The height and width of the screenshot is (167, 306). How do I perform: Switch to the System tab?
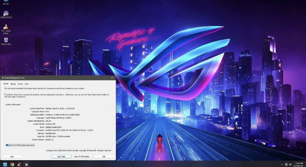[6, 84]
